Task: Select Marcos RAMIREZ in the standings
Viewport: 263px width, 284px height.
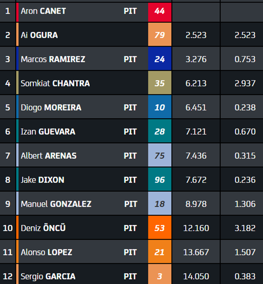Action: [x=53, y=59]
